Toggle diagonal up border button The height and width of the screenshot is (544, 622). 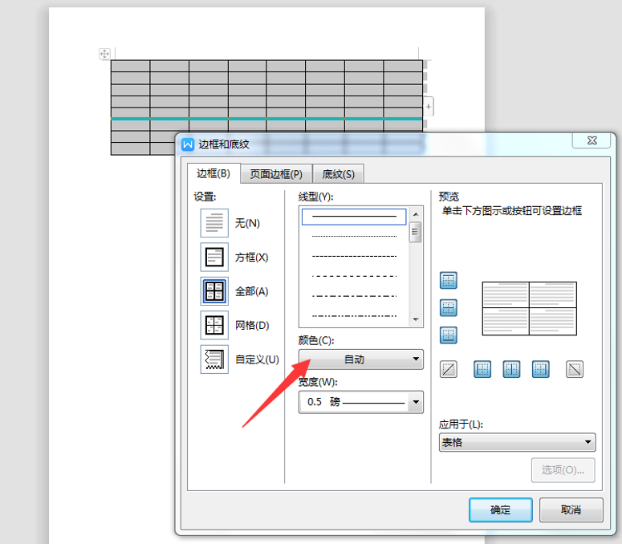point(449,369)
